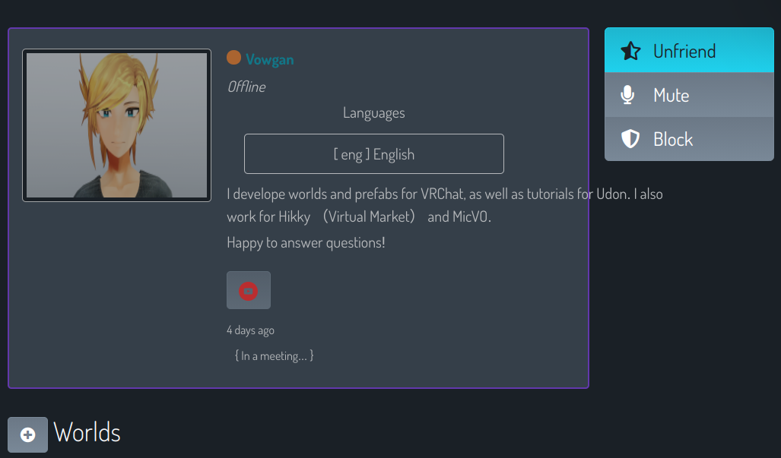Open the red YouTube link icon

[249, 290]
